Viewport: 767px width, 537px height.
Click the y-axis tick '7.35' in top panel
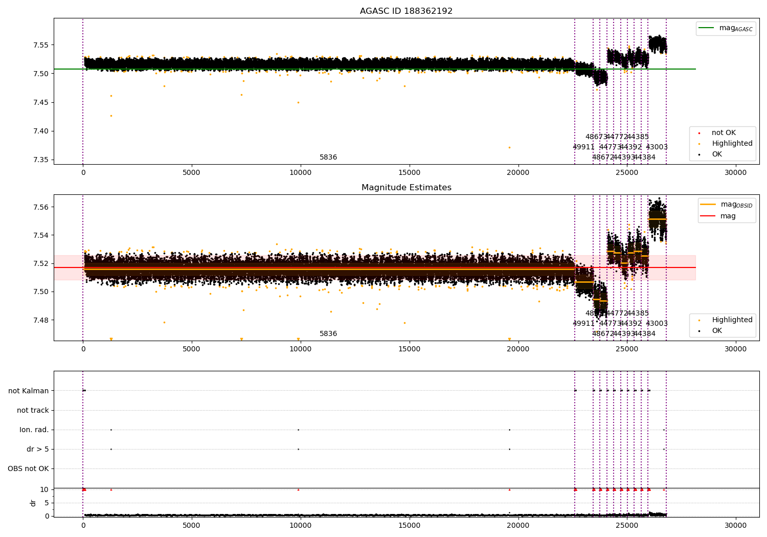(x=41, y=160)
